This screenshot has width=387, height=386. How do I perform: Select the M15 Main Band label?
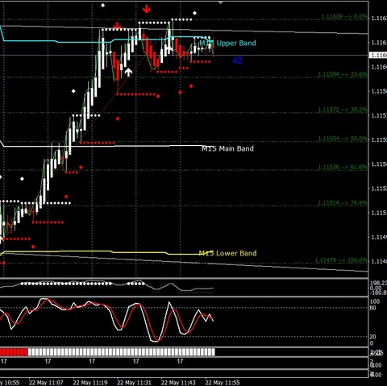(x=227, y=148)
